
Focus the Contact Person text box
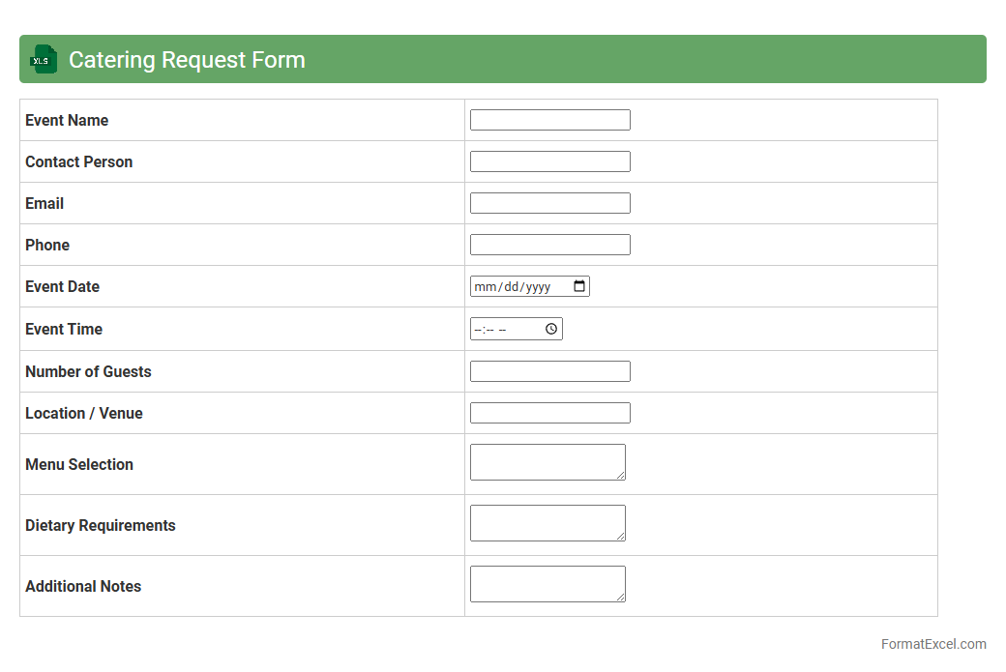[x=549, y=161]
